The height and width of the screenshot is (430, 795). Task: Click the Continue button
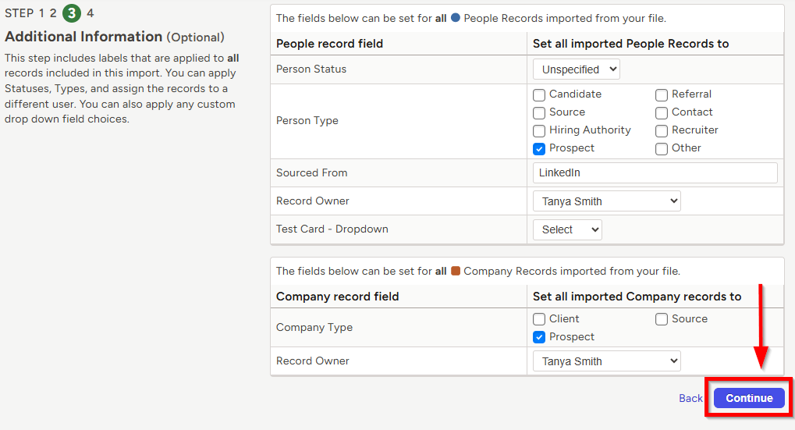point(749,398)
